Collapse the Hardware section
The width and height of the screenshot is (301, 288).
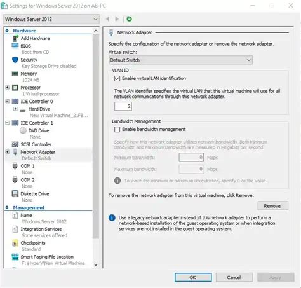pos(7,31)
